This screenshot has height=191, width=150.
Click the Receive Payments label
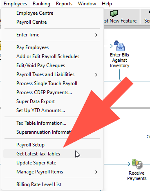pyautogui.click(x=137, y=176)
